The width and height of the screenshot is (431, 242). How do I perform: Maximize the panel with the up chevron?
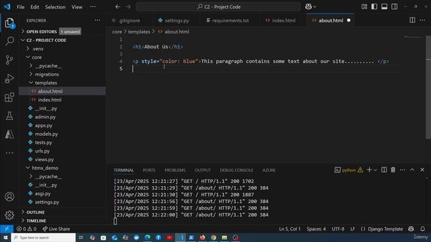pos(412,170)
